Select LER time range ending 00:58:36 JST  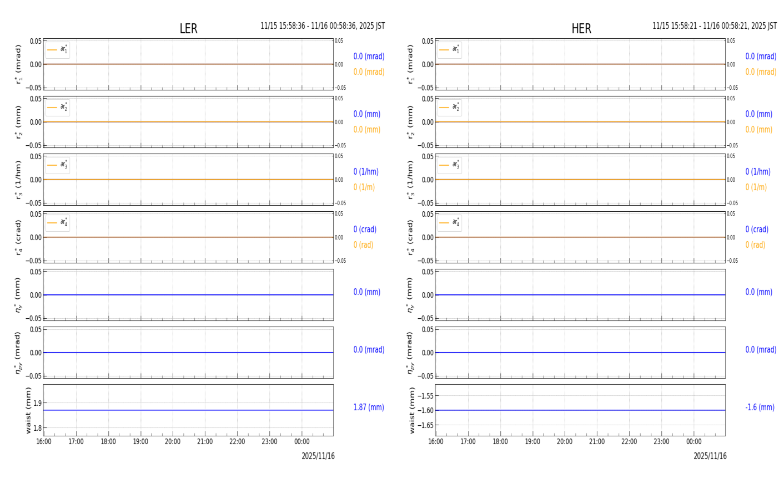click(x=323, y=26)
